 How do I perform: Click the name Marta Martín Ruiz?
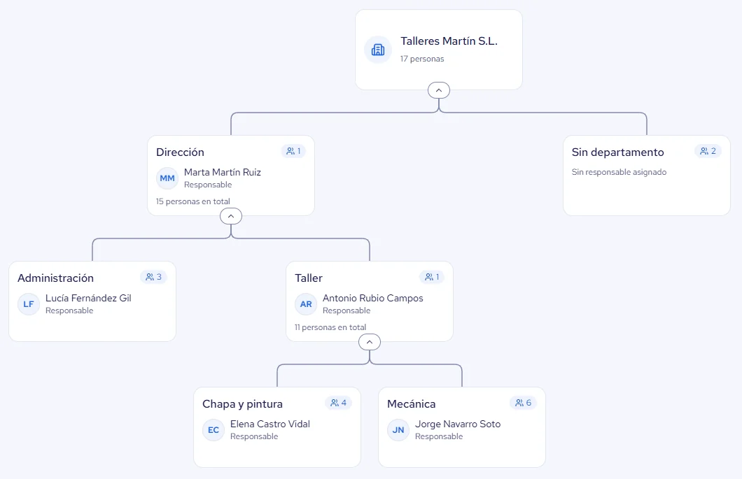(223, 172)
